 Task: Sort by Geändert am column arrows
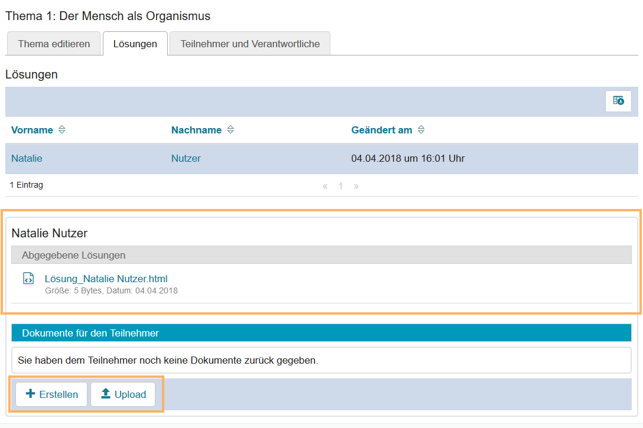click(421, 130)
